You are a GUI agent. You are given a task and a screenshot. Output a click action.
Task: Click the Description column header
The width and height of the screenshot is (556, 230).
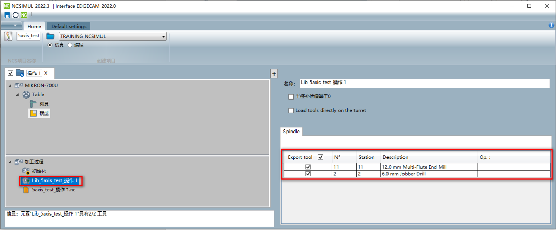429,157
